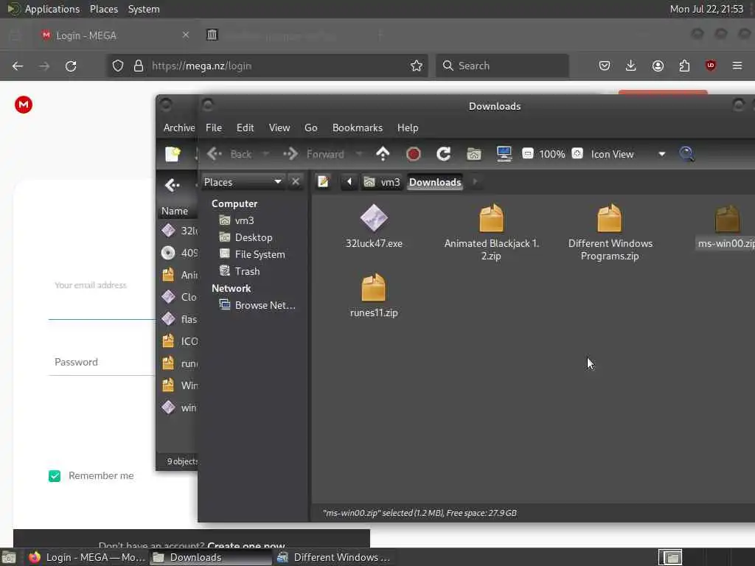Click the site security padlock icon
This screenshot has height=566, width=755.
pos(138,66)
